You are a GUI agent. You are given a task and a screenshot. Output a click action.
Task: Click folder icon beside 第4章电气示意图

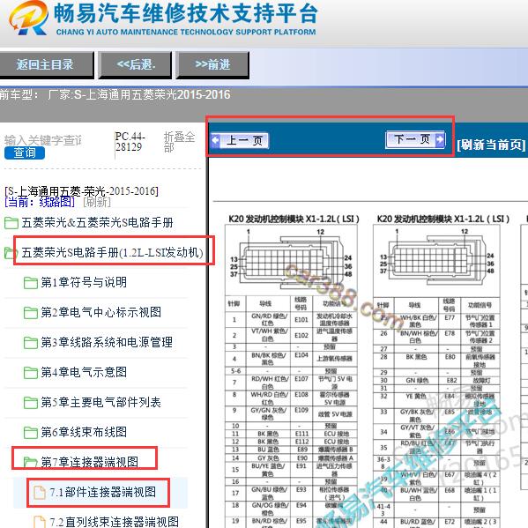tap(31, 373)
